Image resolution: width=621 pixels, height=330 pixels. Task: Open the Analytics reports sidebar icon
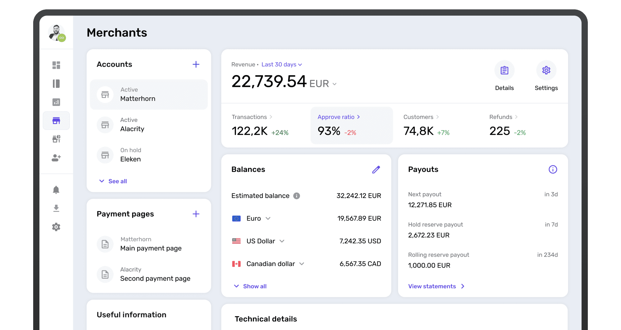click(56, 102)
